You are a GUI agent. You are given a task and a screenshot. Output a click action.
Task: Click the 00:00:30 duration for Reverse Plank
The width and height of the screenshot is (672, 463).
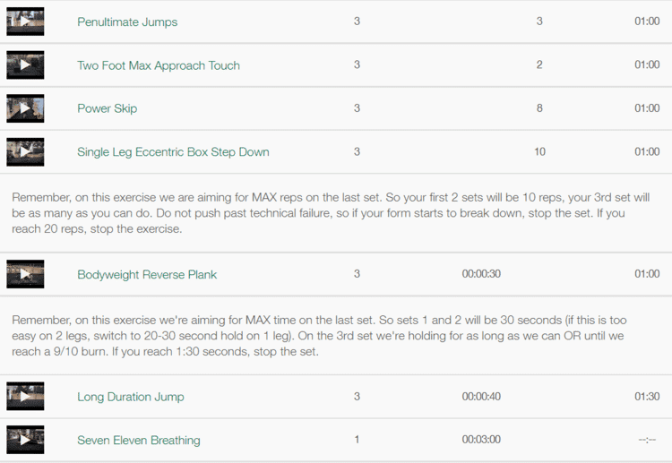tap(481, 274)
